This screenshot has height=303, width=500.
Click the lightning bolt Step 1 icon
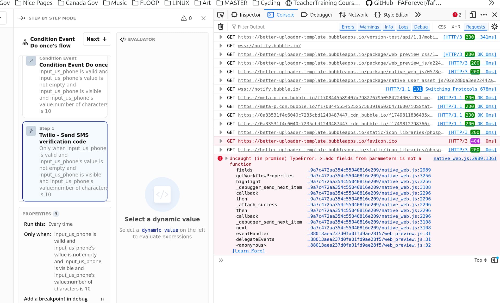31,131
